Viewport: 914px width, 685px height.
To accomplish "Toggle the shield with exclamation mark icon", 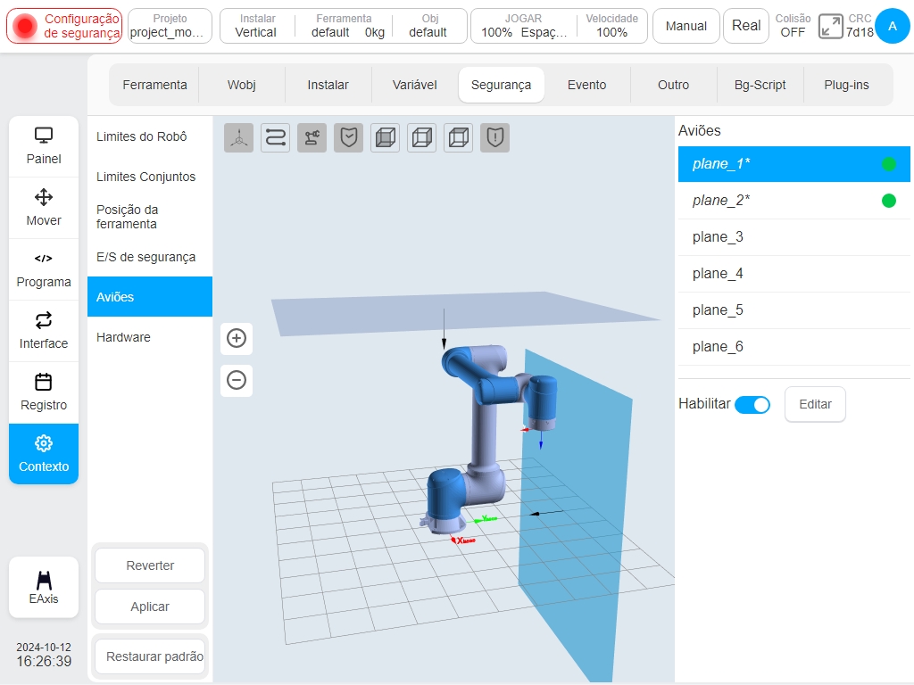I will [x=494, y=138].
